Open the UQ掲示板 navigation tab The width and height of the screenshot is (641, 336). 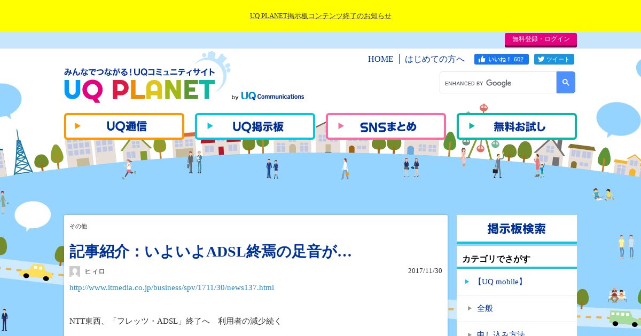(x=255, y=126)
